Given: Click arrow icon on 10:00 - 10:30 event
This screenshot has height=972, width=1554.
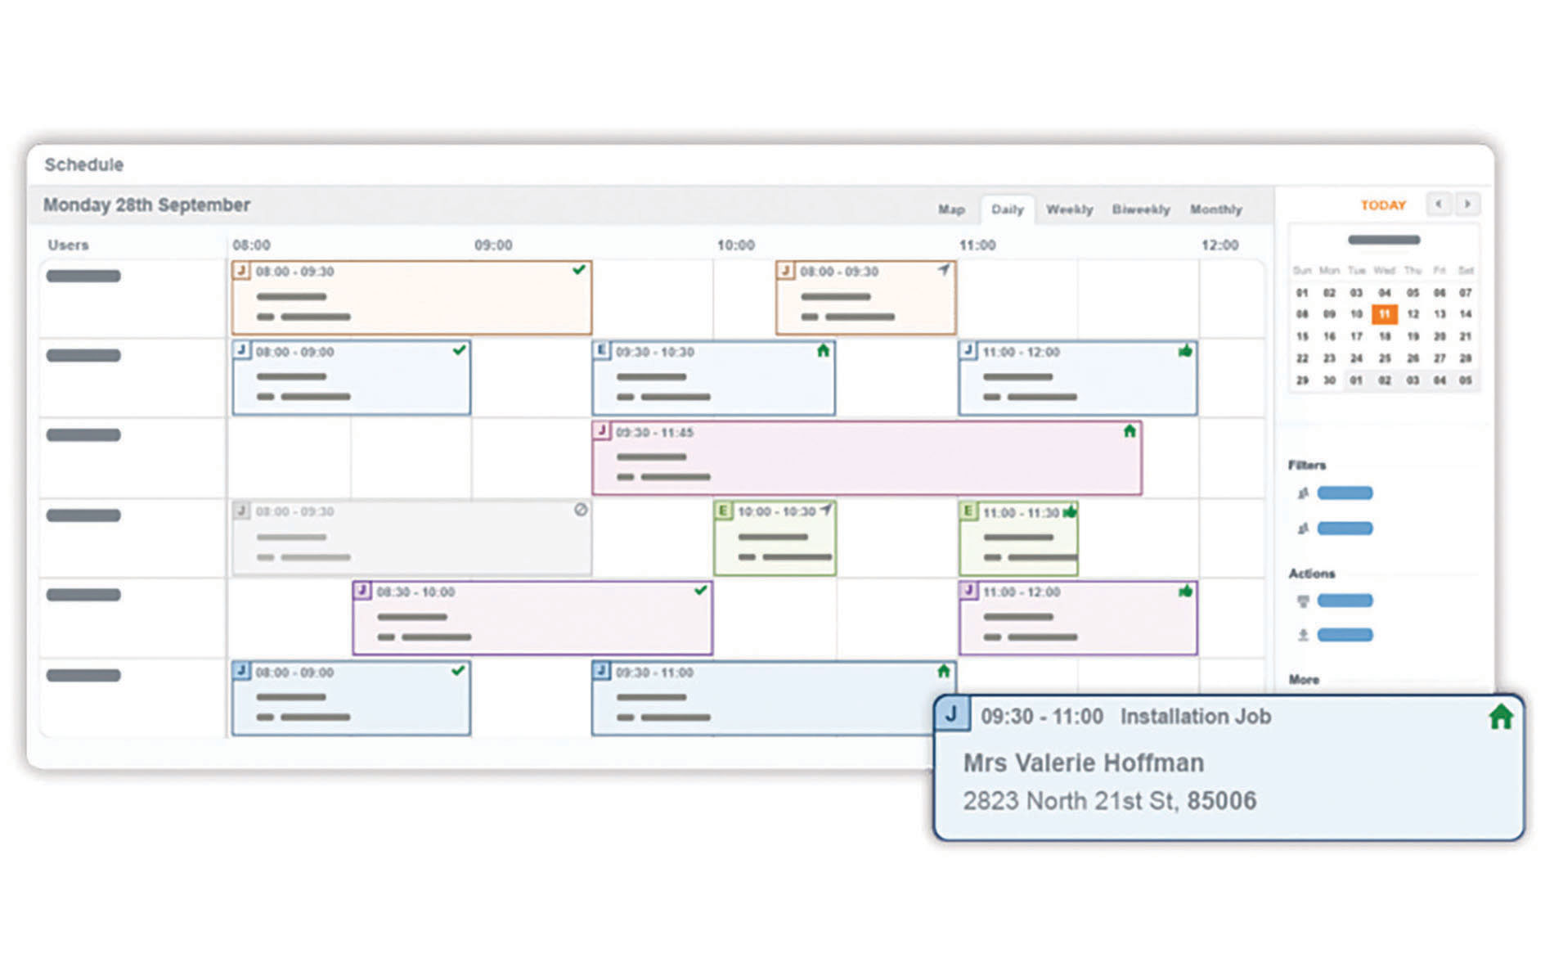Looking at the screenshot, I should [x=826, y=511].
